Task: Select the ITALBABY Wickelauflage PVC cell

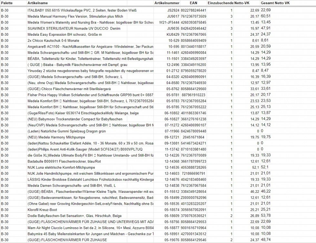Action: (x=82, y=10)
